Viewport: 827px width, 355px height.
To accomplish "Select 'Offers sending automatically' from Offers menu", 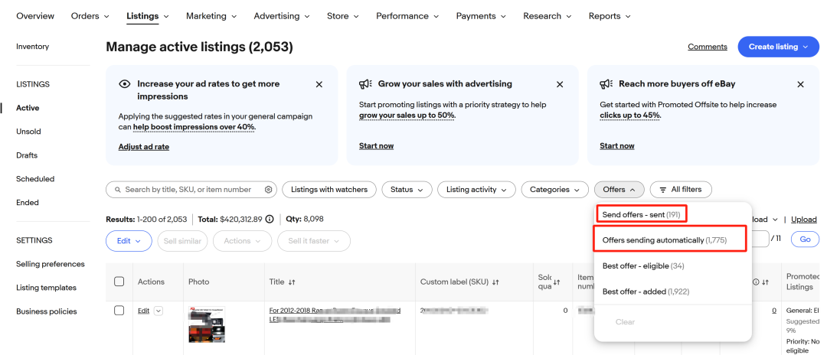I will 664,240.
